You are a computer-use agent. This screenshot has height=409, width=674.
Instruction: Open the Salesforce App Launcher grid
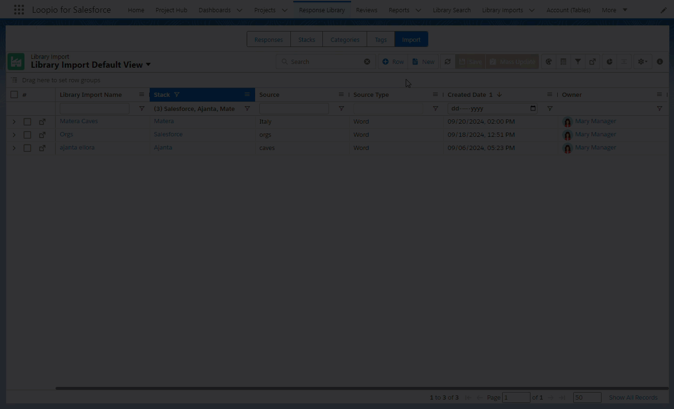pos(19,10)
